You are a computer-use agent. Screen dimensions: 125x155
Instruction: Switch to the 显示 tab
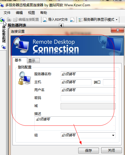[33, 60]
